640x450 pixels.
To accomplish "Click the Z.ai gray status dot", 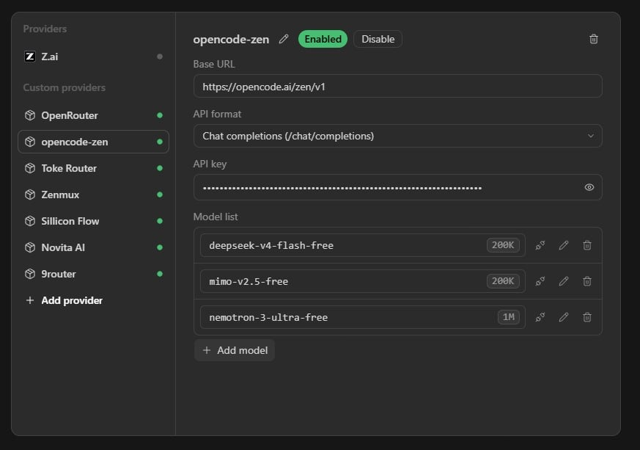I will point(160,57).
